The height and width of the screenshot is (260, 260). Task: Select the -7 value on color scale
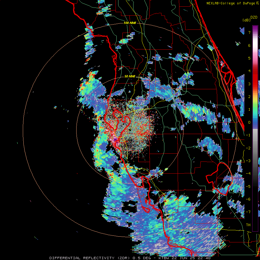[x=248, y=212]
